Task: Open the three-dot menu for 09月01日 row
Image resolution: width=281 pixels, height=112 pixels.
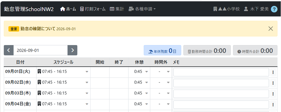Action: 273,72
